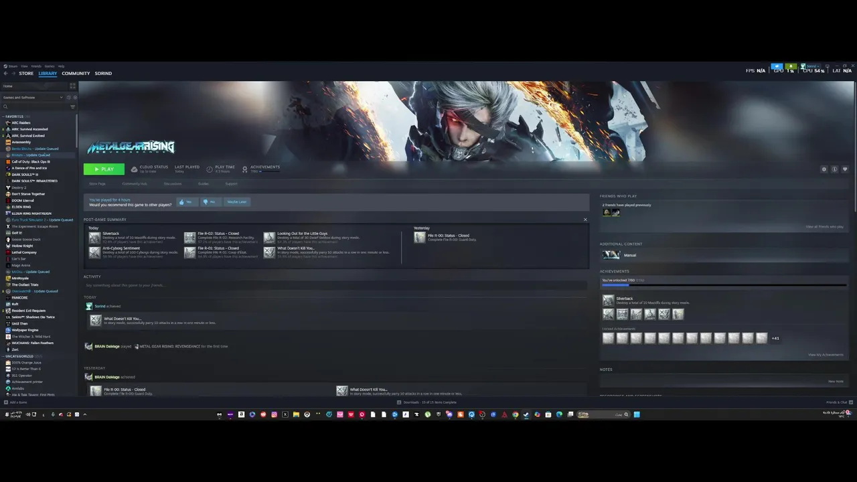Image resolution: width=857 pixels, height=482 pixels.
Task: Select Wallpaper Engine in library list
Action: click(25, 330)
